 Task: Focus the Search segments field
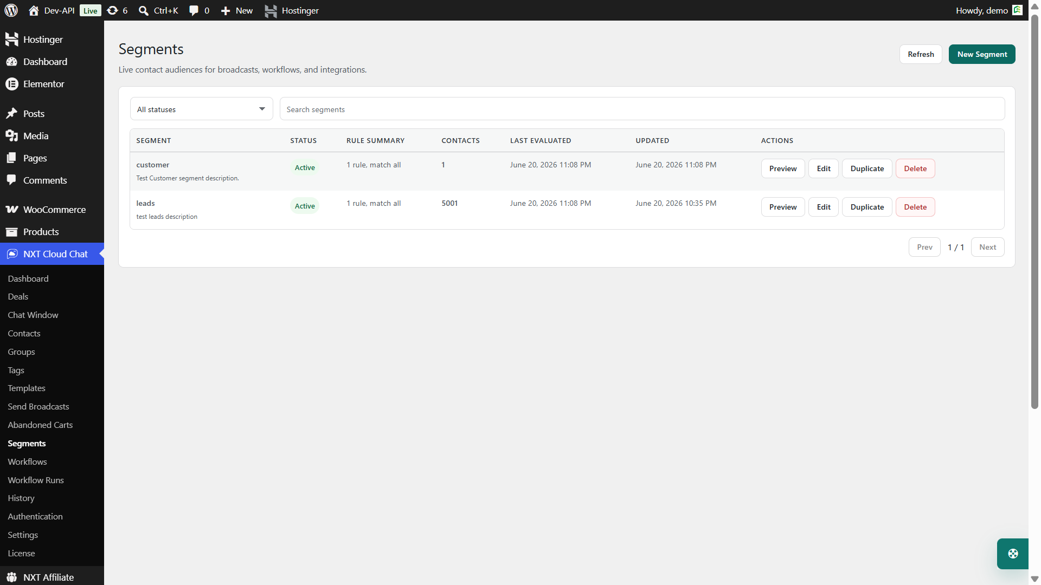tap(642, 109)
